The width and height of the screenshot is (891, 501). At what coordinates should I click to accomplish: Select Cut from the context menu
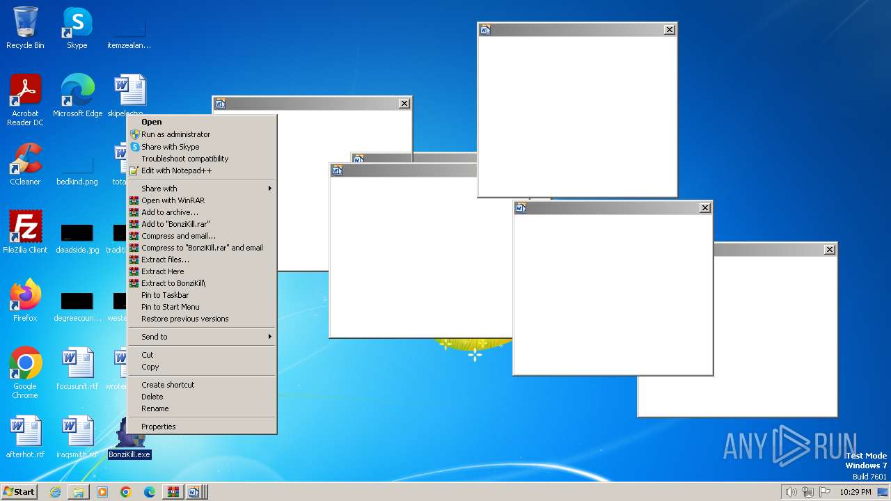[202, 355]
